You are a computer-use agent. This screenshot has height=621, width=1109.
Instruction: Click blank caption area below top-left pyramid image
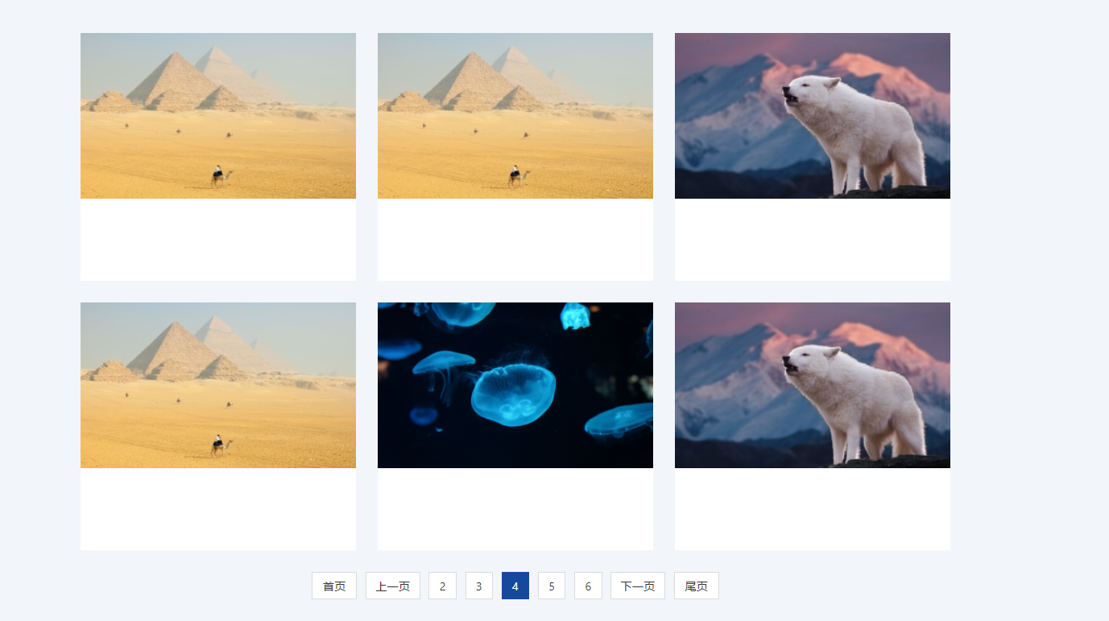218,240
